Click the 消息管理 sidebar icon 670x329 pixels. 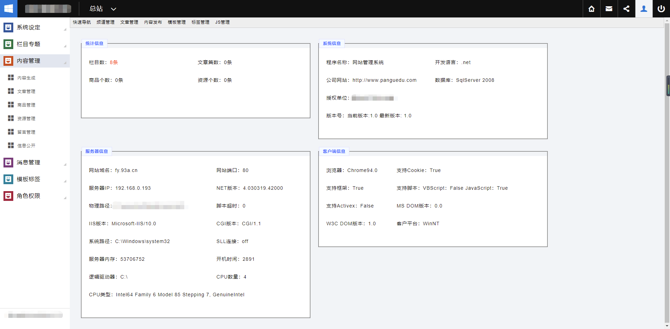[x=8, y=163]
